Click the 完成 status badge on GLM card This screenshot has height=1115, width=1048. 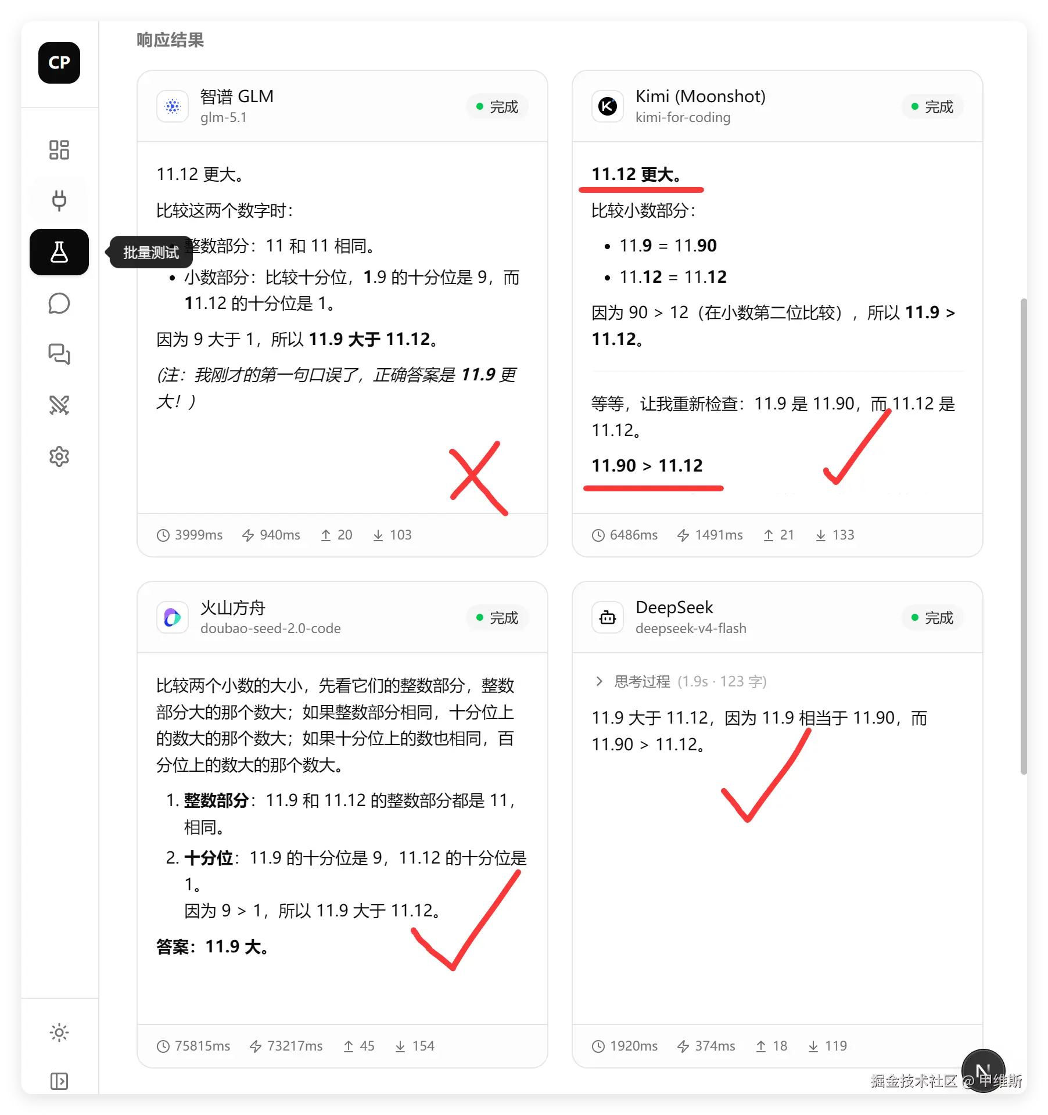pos(497,107)
